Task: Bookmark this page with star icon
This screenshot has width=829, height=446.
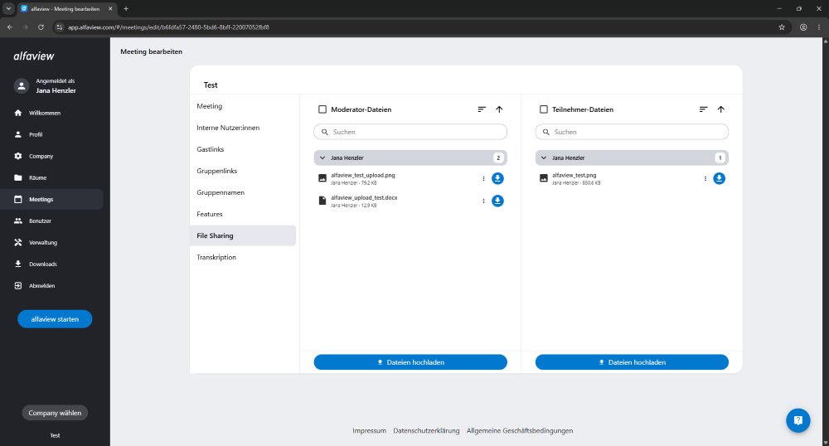Action: coord(782,27)
